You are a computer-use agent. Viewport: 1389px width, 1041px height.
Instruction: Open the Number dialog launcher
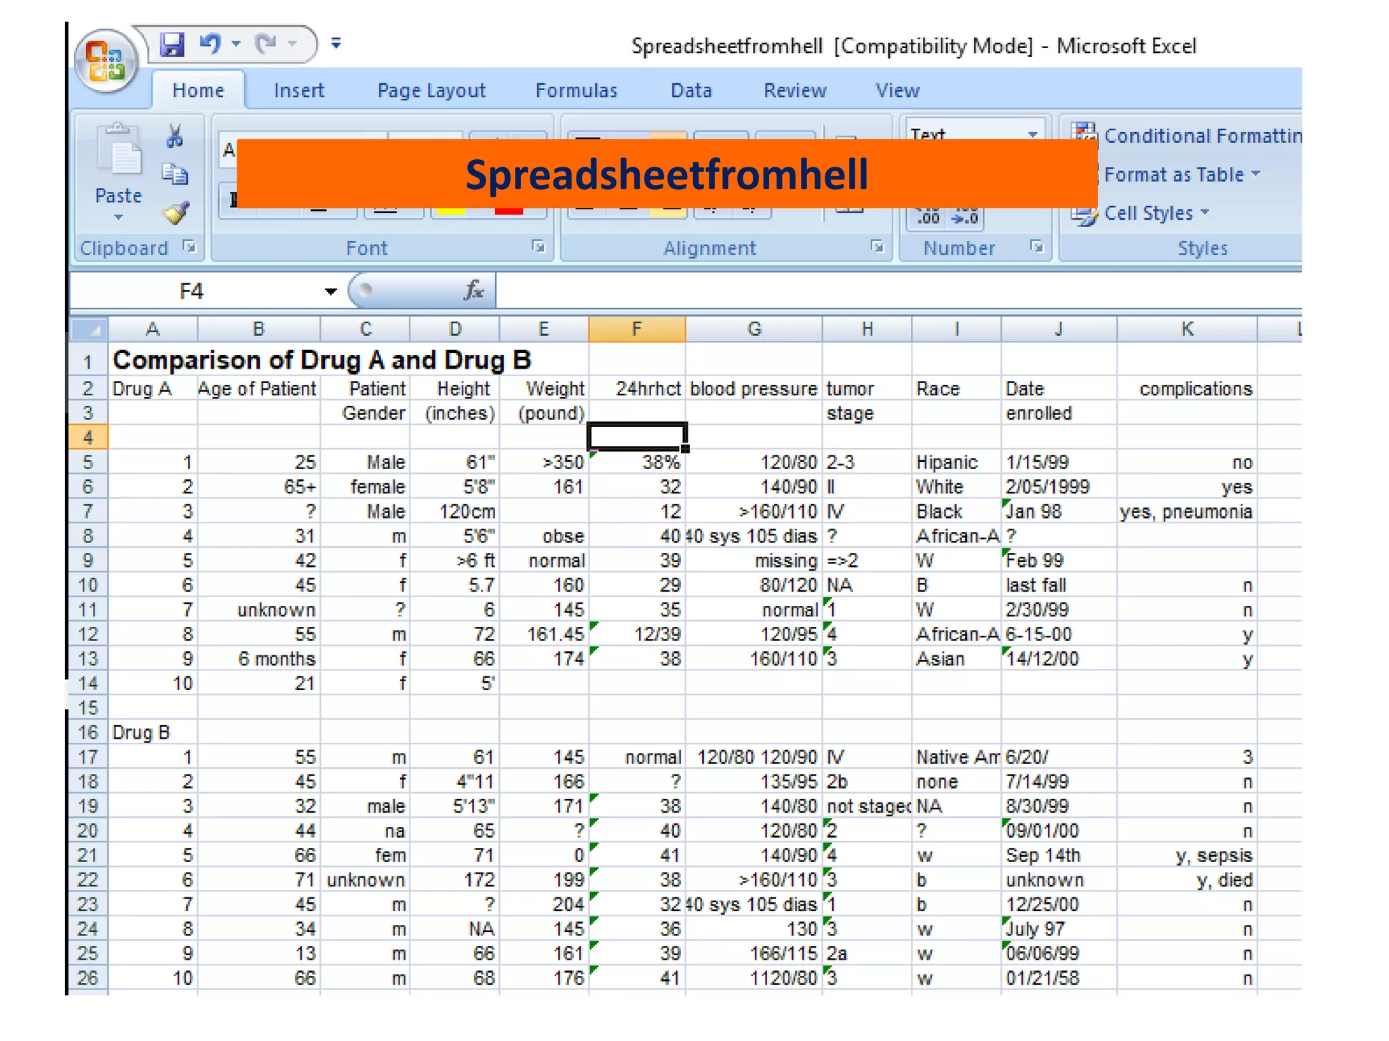point(1036,247)
